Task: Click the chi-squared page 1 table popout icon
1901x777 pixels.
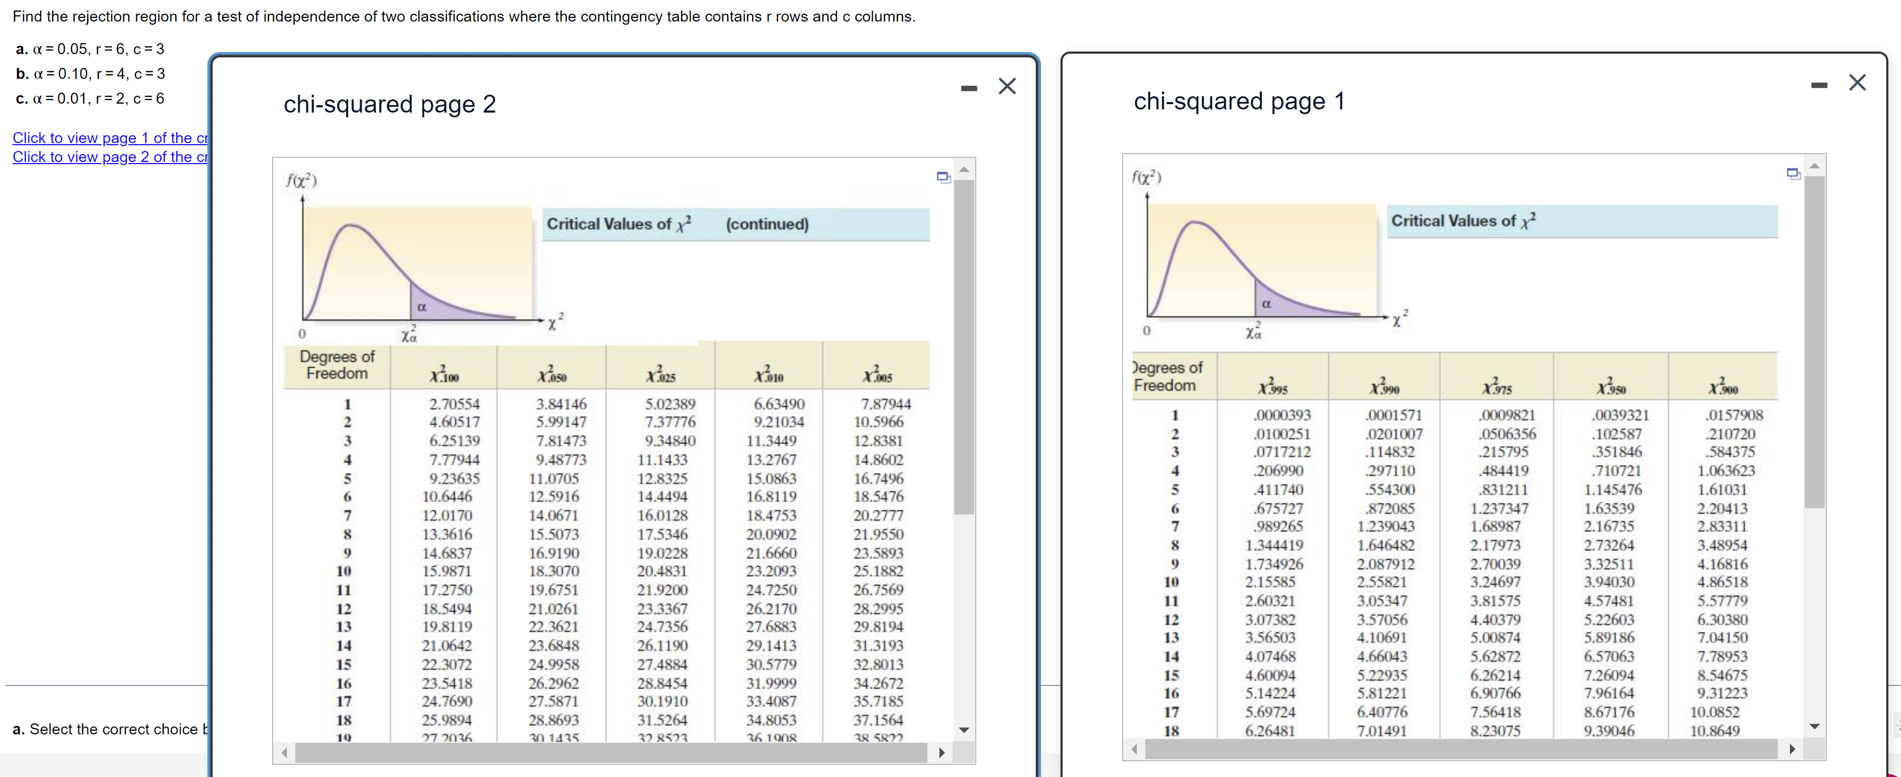Action: pos(1793,174)
